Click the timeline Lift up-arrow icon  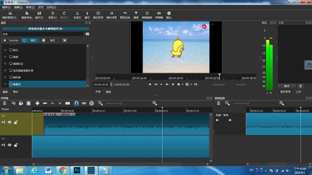click(52, 103)
